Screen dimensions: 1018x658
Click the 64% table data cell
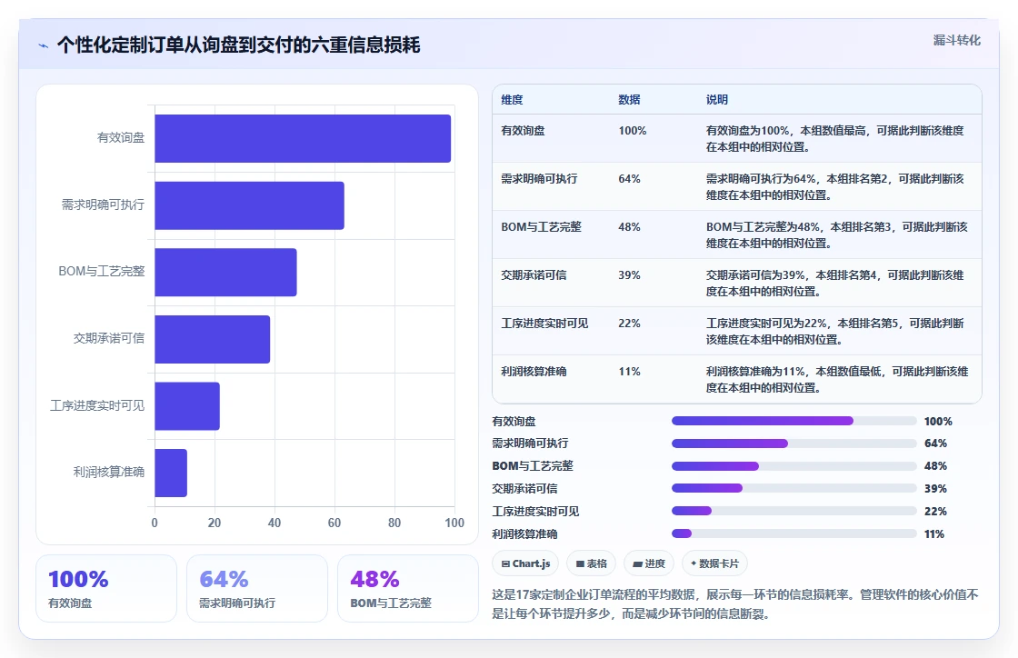point(629,178)
